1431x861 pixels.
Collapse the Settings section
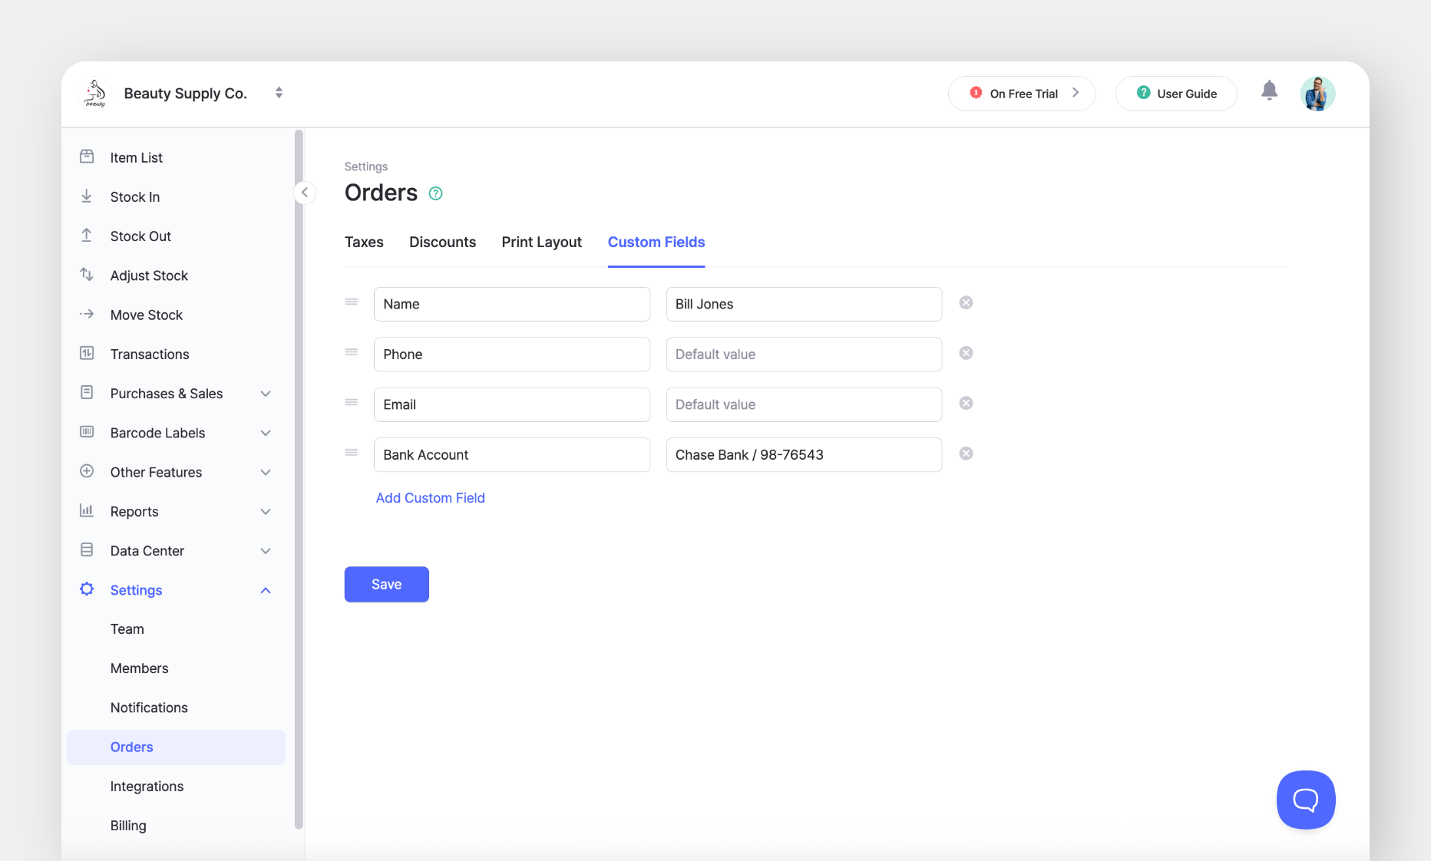[266, 590]
